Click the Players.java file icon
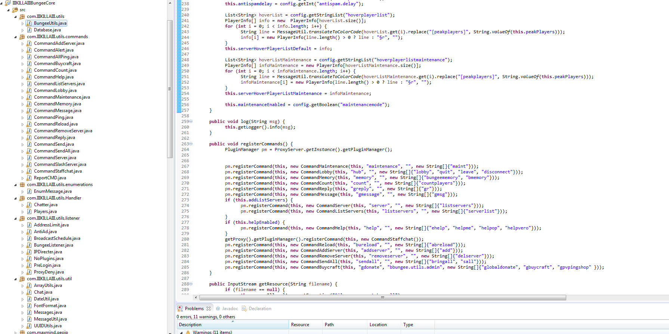Viewport: 669px width, 334px height. click(x=29, y=211)
